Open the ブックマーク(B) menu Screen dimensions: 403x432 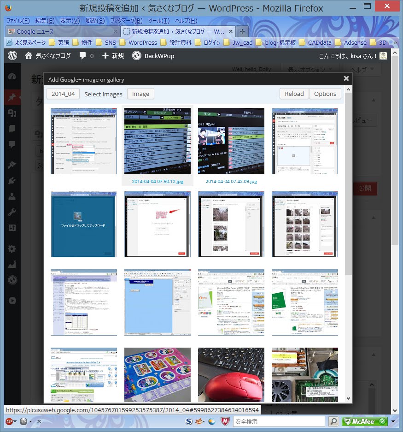(x=126, y=21)
